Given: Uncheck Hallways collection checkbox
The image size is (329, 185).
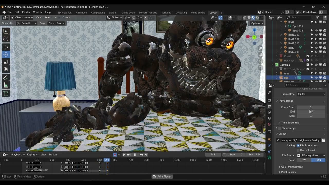Looking at the screenshot, I should pyautogui.click(x=308, y=60).
